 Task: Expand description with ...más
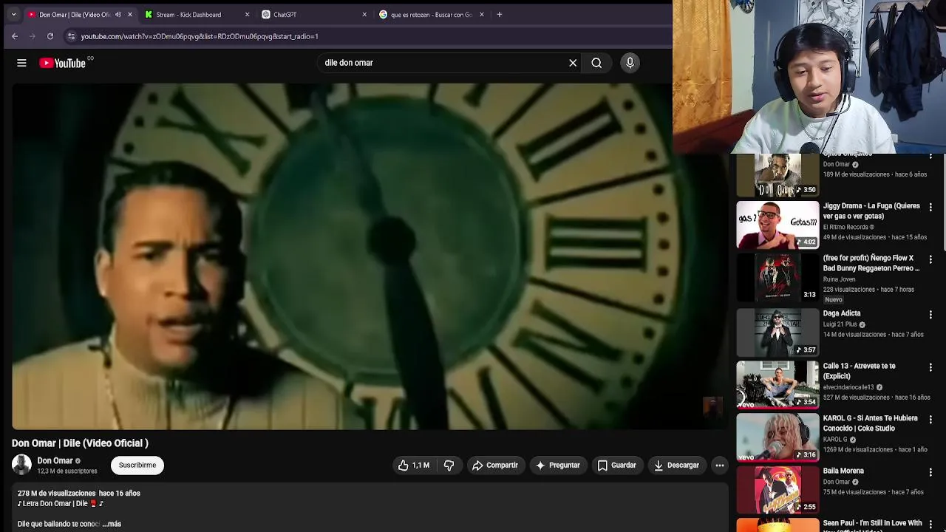tap(112, 524)
